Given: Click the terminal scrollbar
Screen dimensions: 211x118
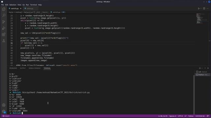Looking at the screenshot, I should [x=194, y=94].
